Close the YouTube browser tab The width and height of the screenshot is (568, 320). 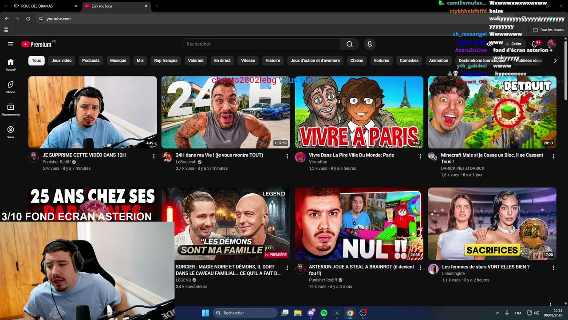click(x=146, y=6)
